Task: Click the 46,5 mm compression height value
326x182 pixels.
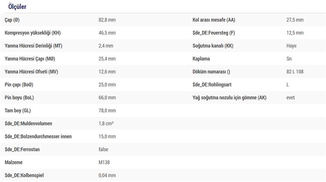Action: [x=107, y=33]
